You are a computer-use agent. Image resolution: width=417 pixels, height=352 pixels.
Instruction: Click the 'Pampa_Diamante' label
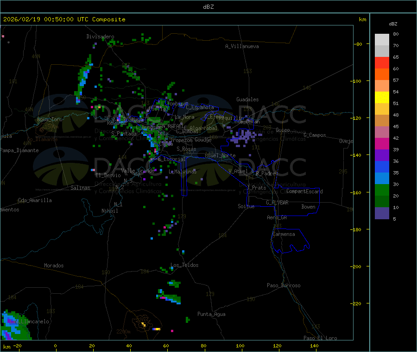(19, 150)
